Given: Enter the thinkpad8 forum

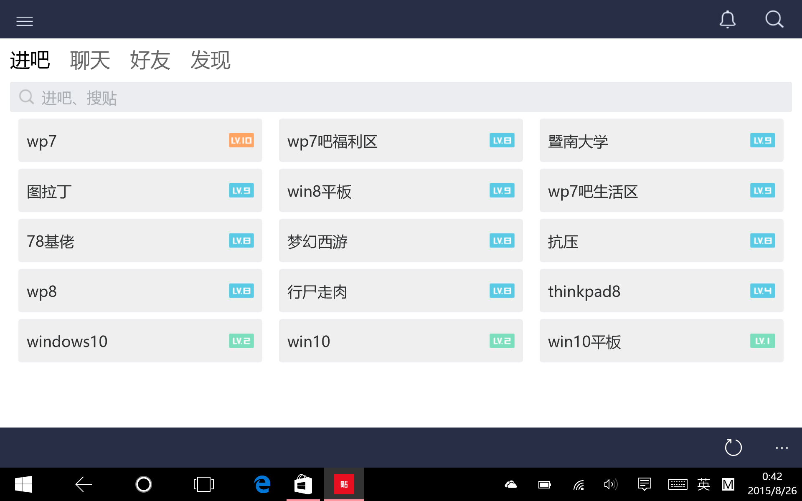Looking at the screenshot, I should (661, 291).
